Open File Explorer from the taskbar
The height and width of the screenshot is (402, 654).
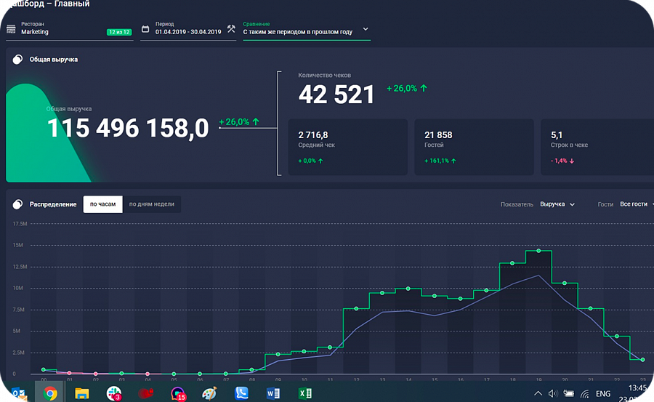[81, 393]
